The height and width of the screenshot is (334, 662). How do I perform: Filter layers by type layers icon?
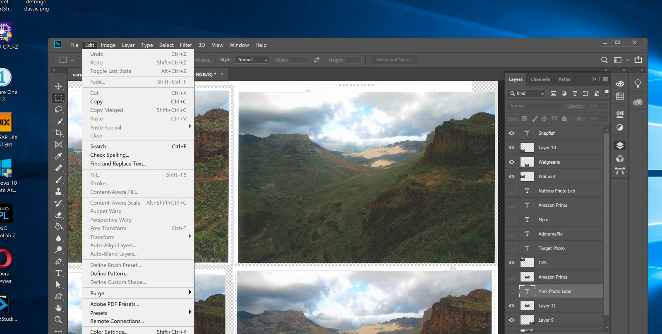coord(575,93)
